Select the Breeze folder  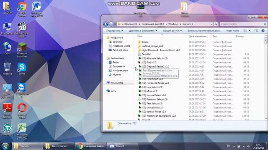pyautogui.click(x=145, y=42)
